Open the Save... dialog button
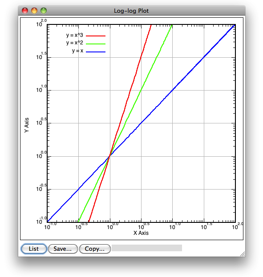The image size is (263, 277). 63,249
